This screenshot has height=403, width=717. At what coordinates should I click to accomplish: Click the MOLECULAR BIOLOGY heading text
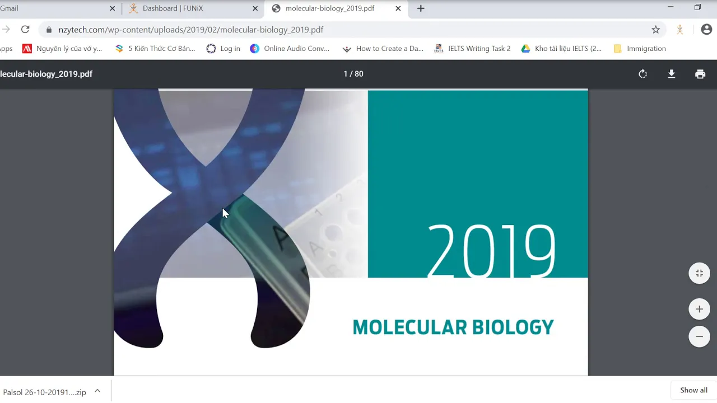453,327
